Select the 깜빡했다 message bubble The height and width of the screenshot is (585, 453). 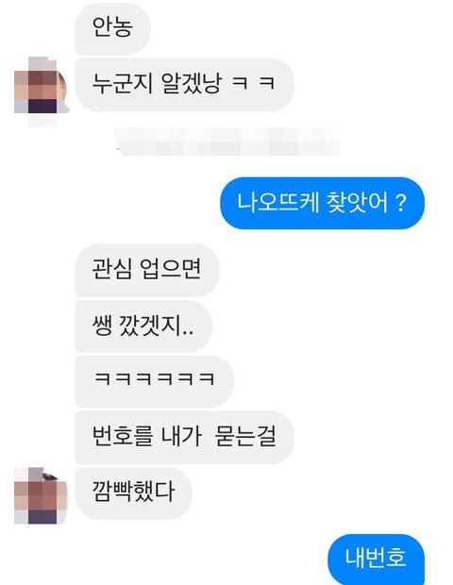[x=134, y=493]
